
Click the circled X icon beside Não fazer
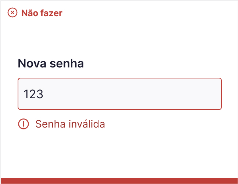[x=12, y=12]
